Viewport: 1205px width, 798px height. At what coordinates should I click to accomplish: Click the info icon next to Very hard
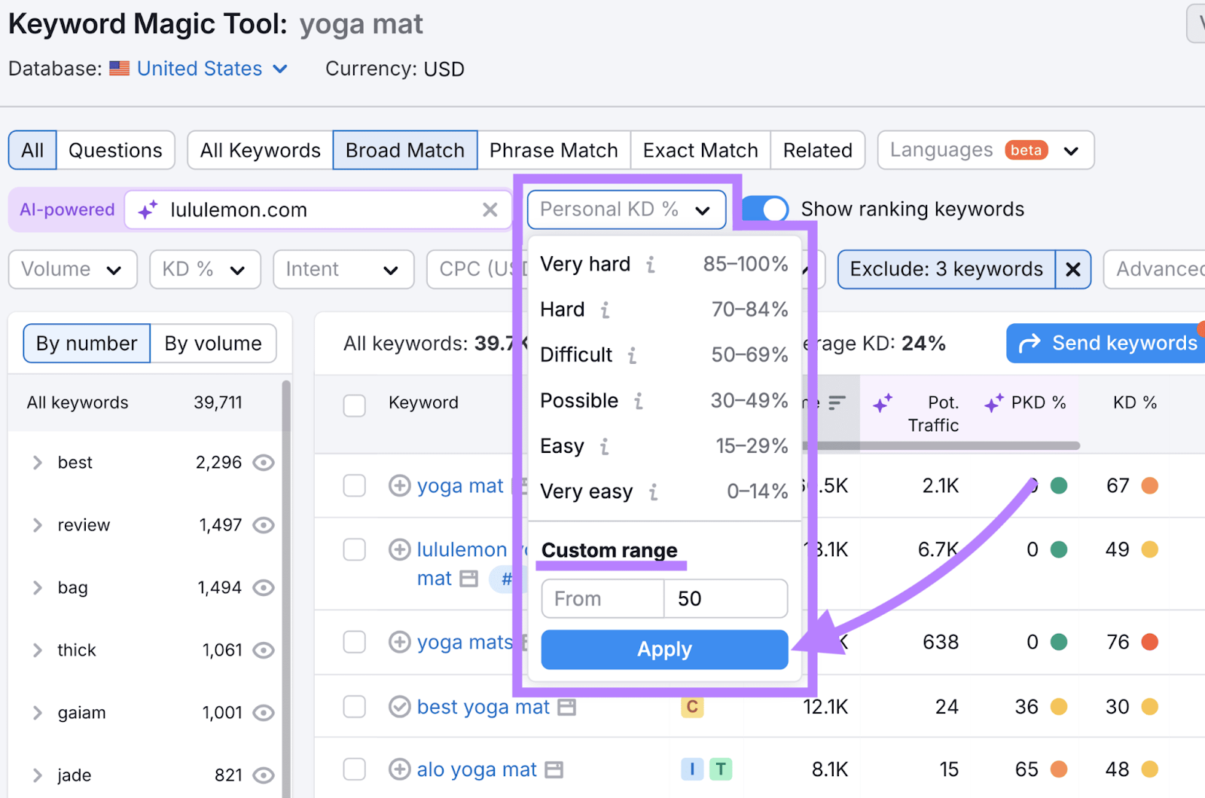(651, 264)
